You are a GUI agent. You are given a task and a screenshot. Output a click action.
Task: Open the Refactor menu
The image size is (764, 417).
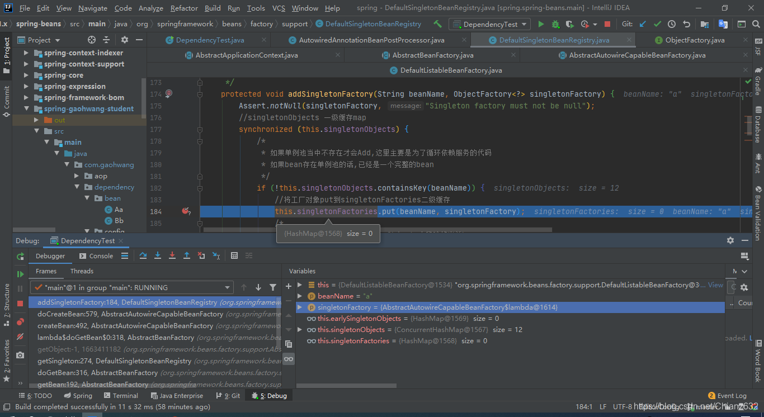pyautogui.click(x=184, y=8)
